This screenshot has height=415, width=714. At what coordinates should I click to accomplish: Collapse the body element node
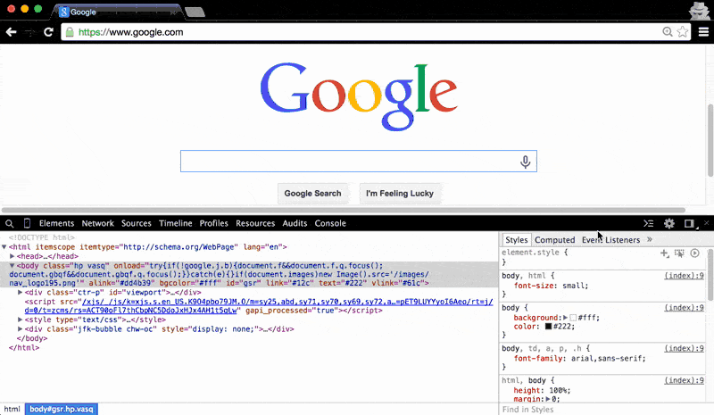pyautogui.click(x=12, y=266)
